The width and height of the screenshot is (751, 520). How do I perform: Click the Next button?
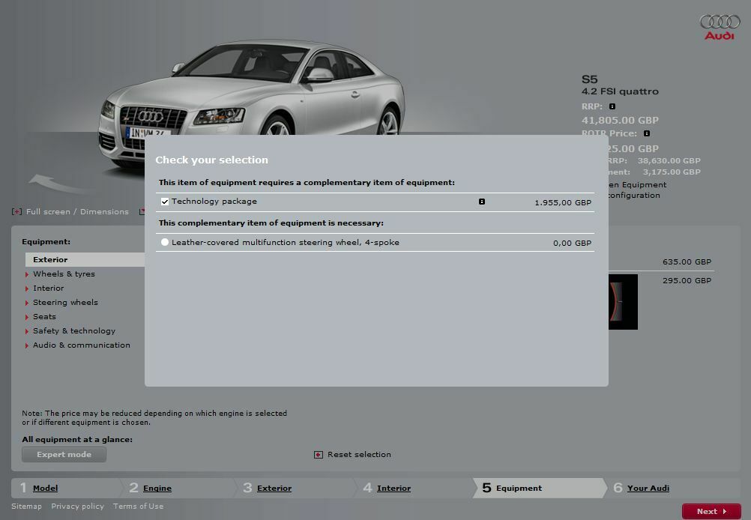coord(711,511)
